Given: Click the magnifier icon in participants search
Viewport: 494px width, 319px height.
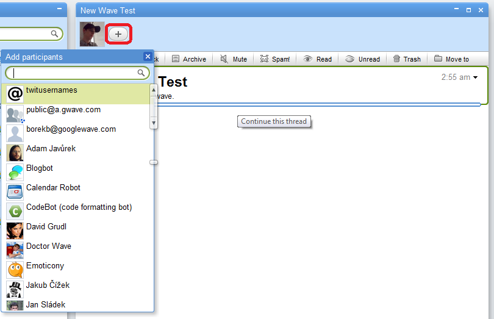Looking at the screenshot, I should pos(141,73).
